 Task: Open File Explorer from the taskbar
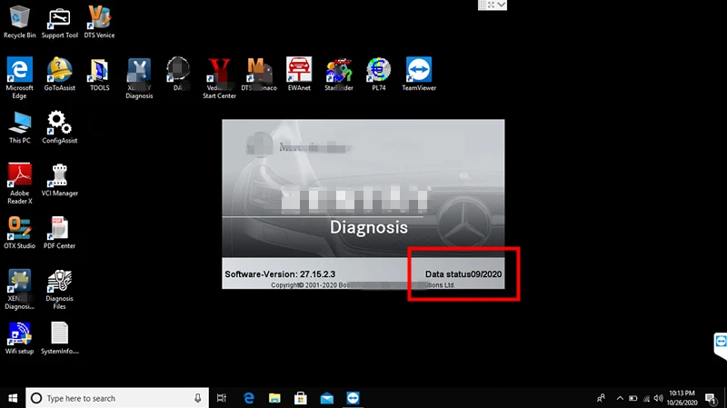(x=274, y=398)
